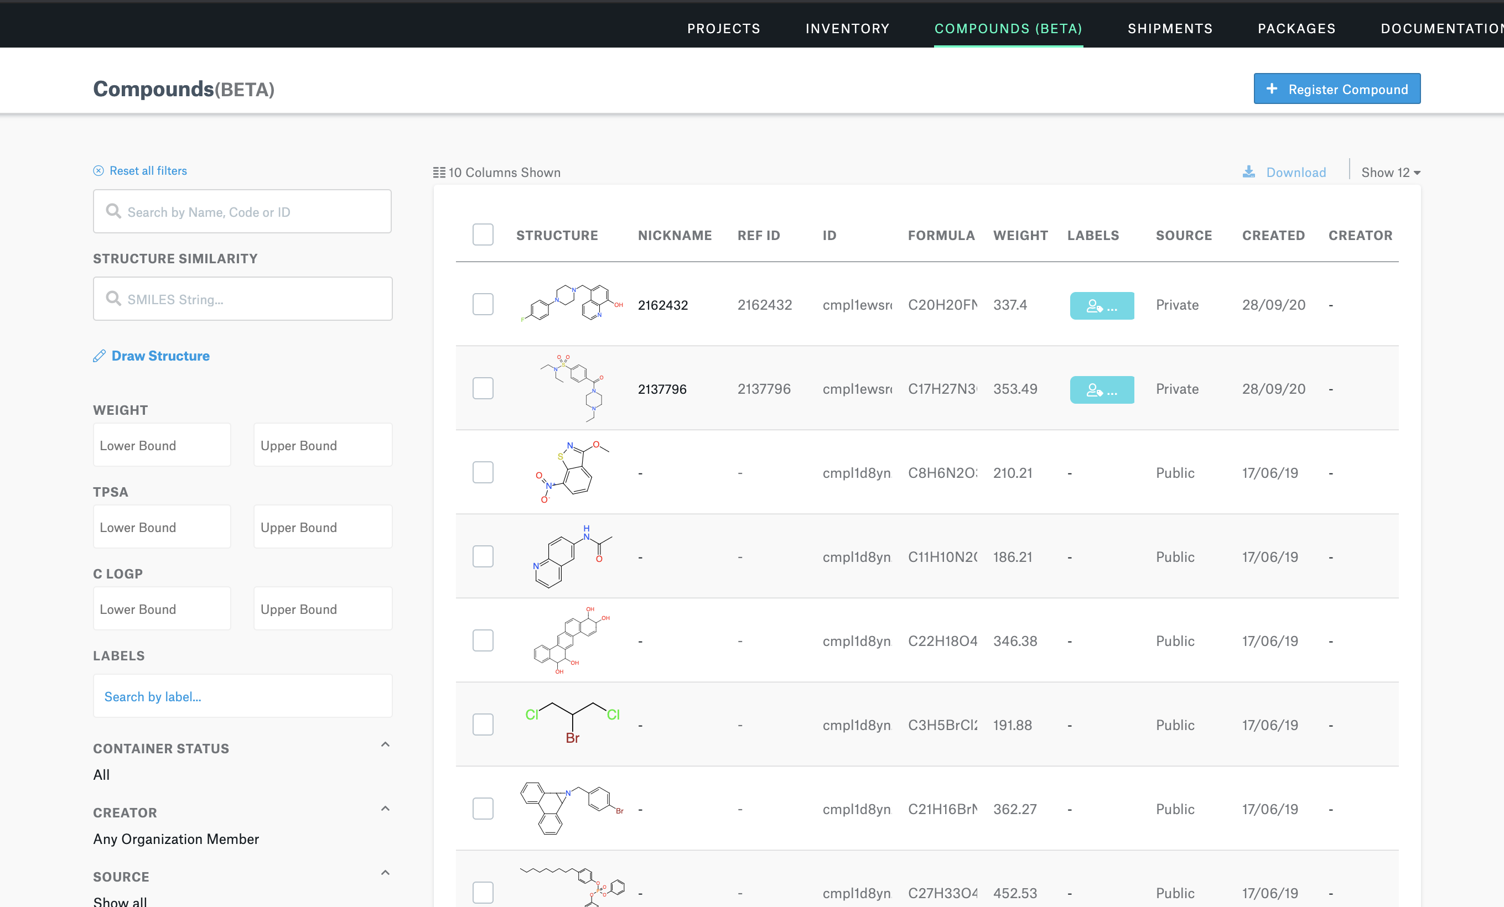Click the plus icon on Register Compound

1272,89
